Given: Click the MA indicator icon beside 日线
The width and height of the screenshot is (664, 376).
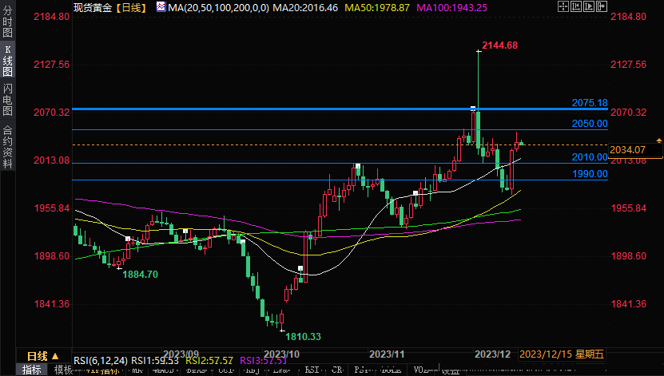Looking at the screenshot, I should tap(162, 7).
